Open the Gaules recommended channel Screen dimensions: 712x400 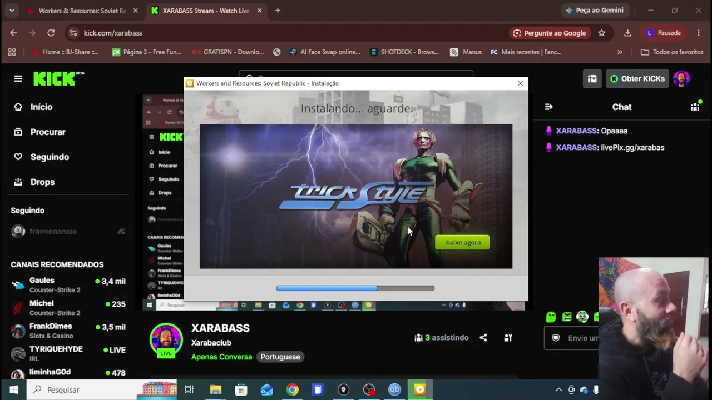click(68, 285)
